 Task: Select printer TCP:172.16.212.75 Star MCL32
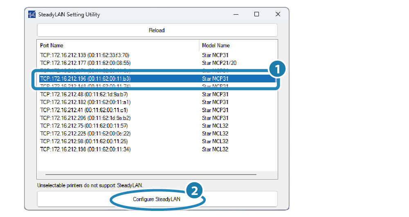84,126
